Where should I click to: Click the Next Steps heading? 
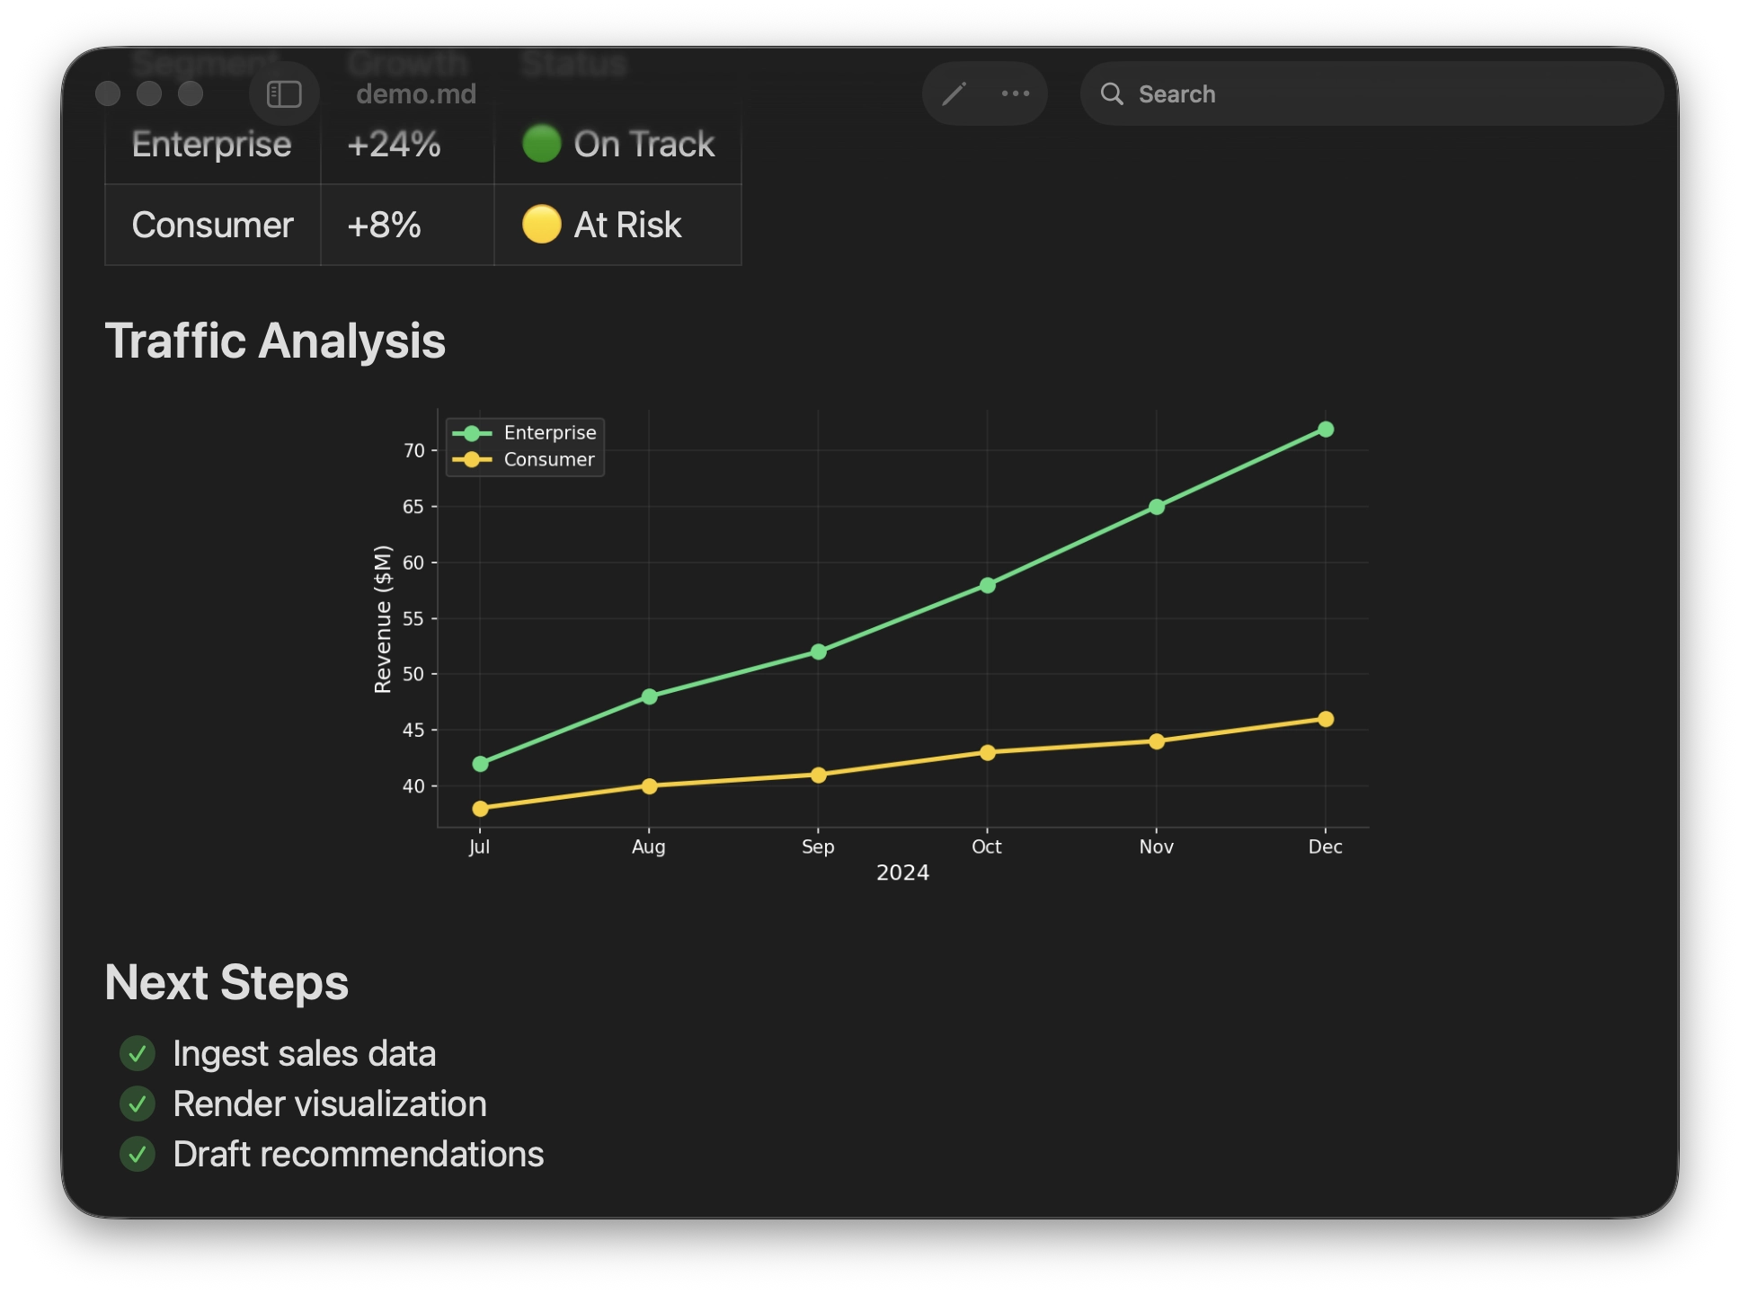[x=226, y=982]
